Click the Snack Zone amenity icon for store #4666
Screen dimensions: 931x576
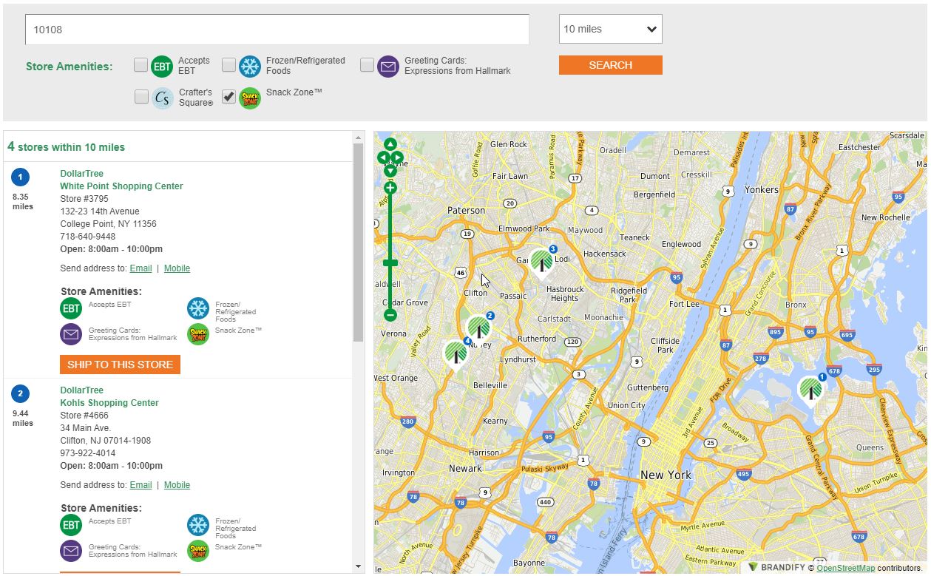click(198, 551)
